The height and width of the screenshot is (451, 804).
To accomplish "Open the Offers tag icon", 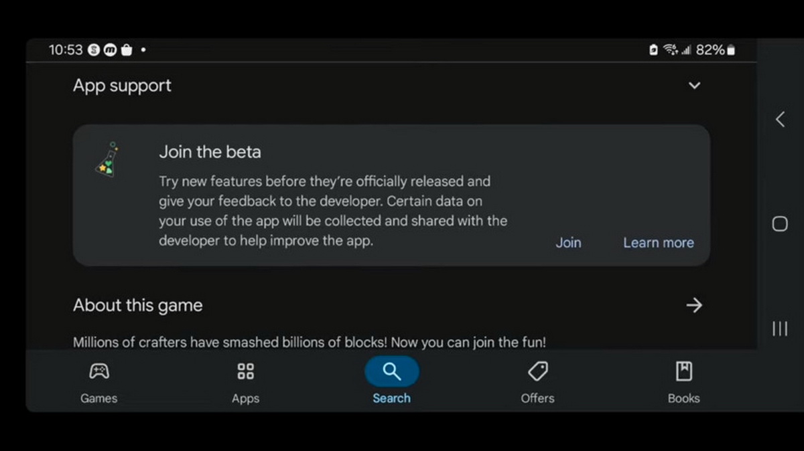I will 537,371.
